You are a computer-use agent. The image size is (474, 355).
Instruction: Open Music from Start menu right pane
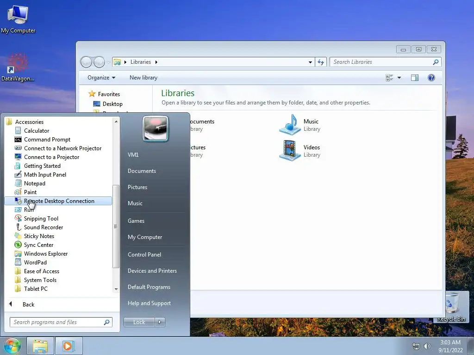click(x=135, y=203)
